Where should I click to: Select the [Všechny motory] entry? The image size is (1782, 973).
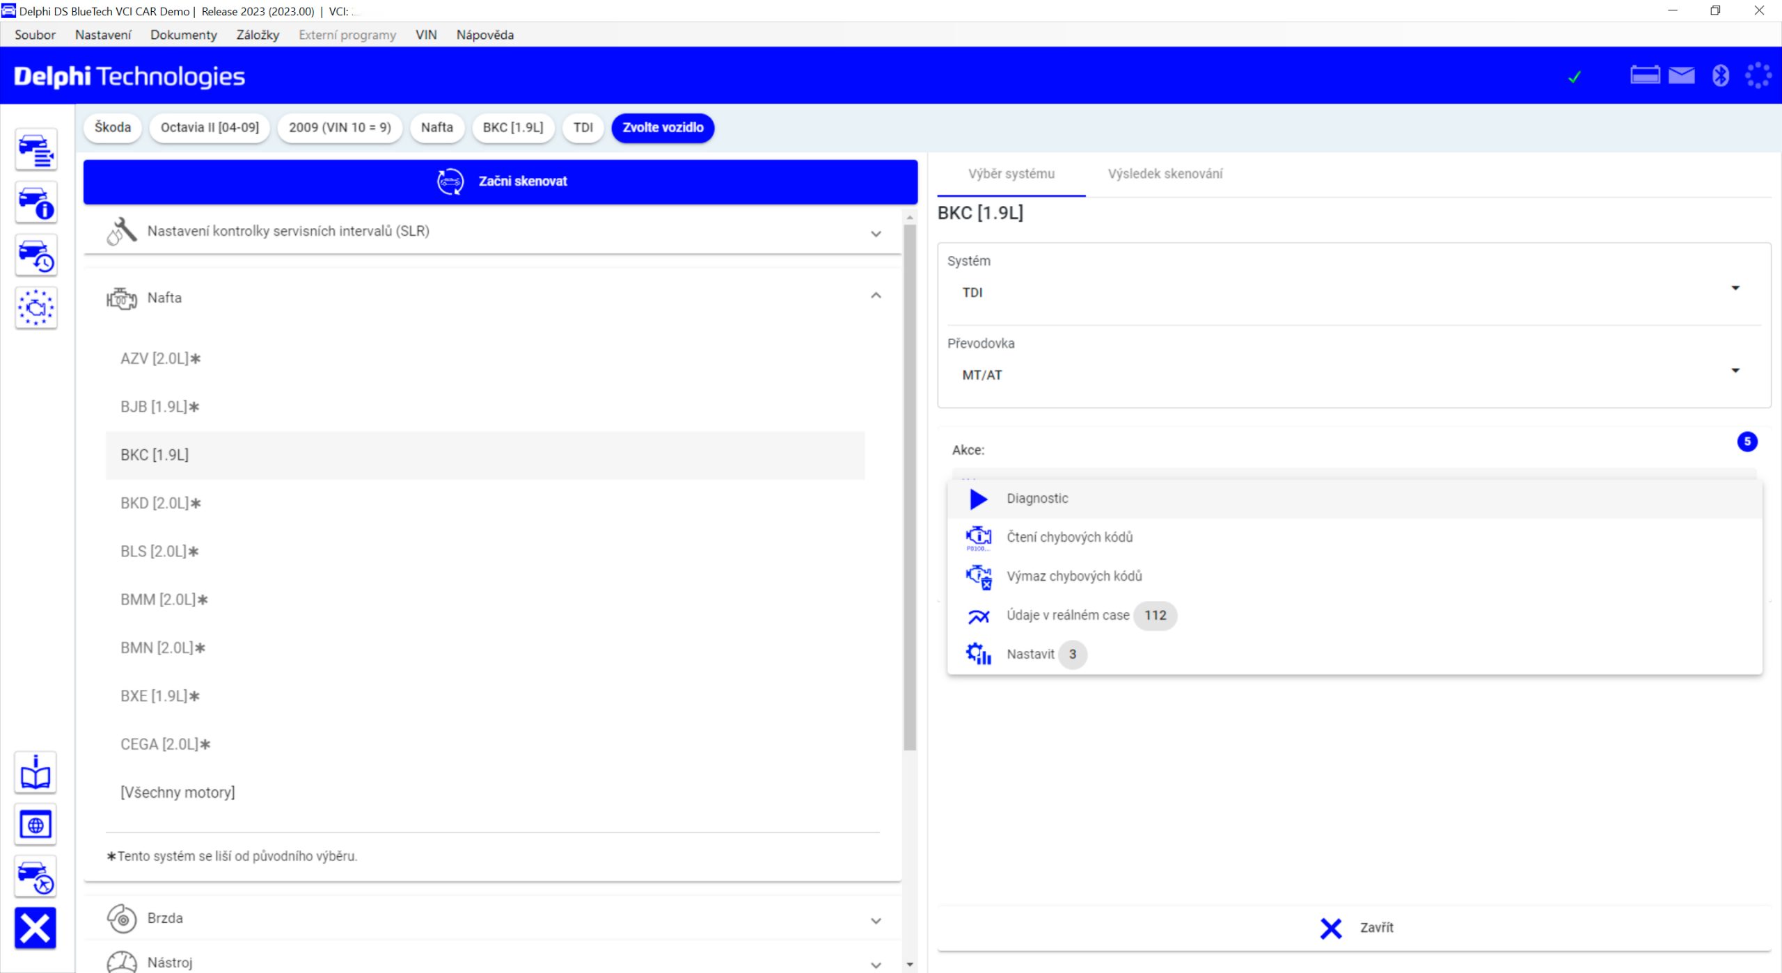485,793
